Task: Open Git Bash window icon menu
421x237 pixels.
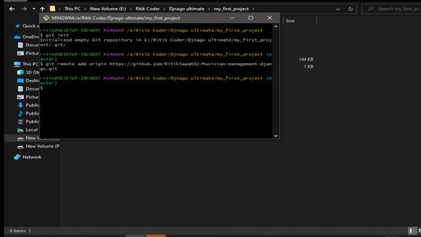Action: coord(46,18)
